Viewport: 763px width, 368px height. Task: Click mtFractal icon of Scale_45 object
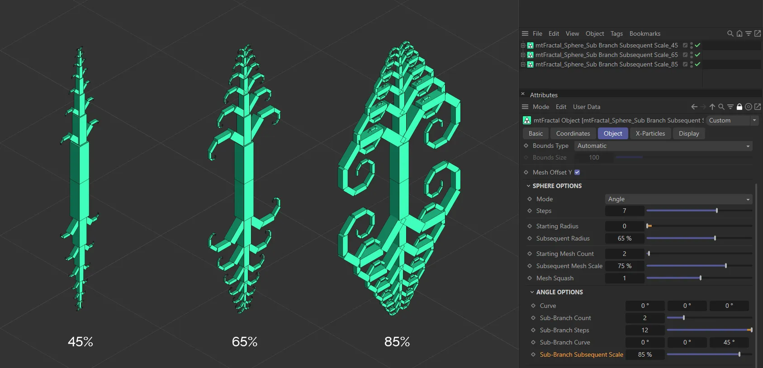tap(531, 45)
